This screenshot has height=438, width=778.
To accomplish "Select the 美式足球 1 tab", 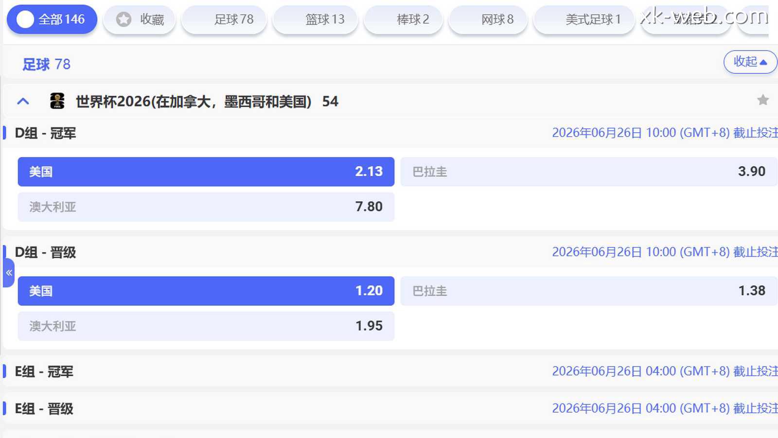I will (583, 19).
